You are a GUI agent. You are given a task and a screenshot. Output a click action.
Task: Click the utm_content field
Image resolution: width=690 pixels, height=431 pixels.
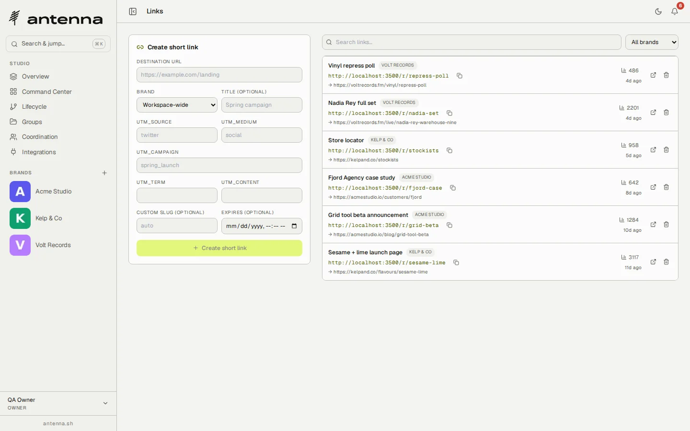click(262, 195)
